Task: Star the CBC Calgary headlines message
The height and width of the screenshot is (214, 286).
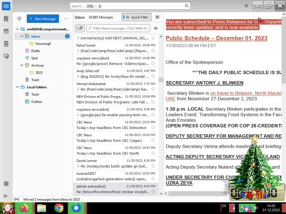Action: click(x=153, y=140)
